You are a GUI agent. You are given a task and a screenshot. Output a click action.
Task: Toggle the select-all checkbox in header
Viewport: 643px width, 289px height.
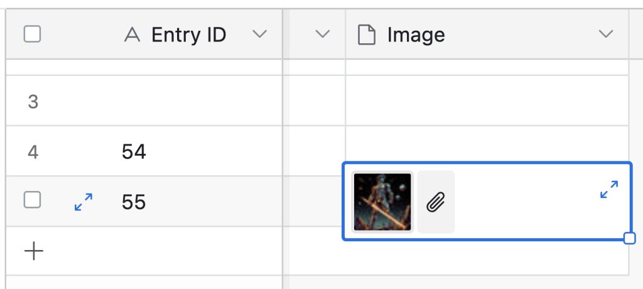coord(33,34)
